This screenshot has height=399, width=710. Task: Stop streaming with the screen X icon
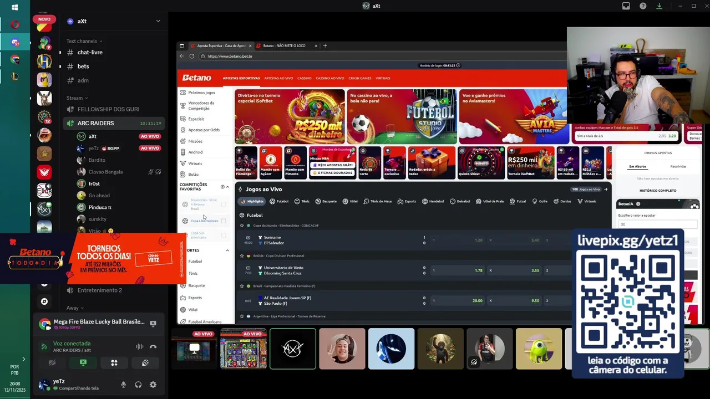153,324
